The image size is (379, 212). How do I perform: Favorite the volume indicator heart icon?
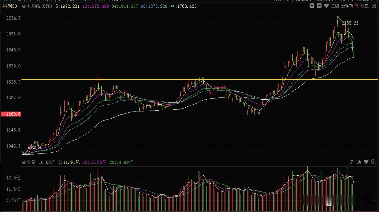366,162
